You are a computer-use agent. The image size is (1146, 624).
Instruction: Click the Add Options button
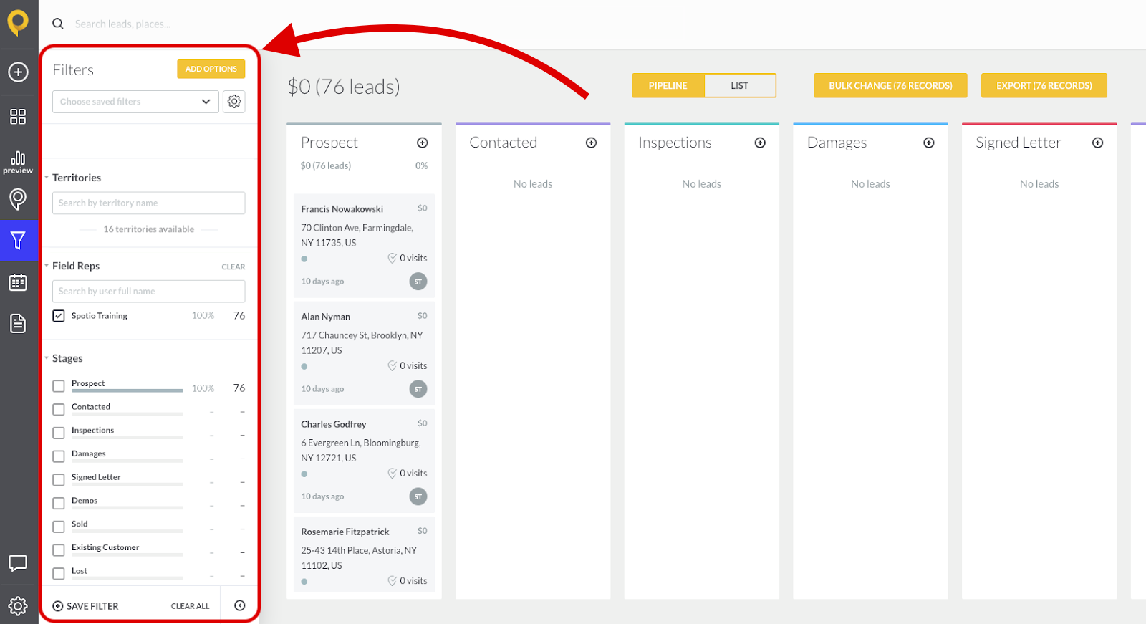point(211,69)
